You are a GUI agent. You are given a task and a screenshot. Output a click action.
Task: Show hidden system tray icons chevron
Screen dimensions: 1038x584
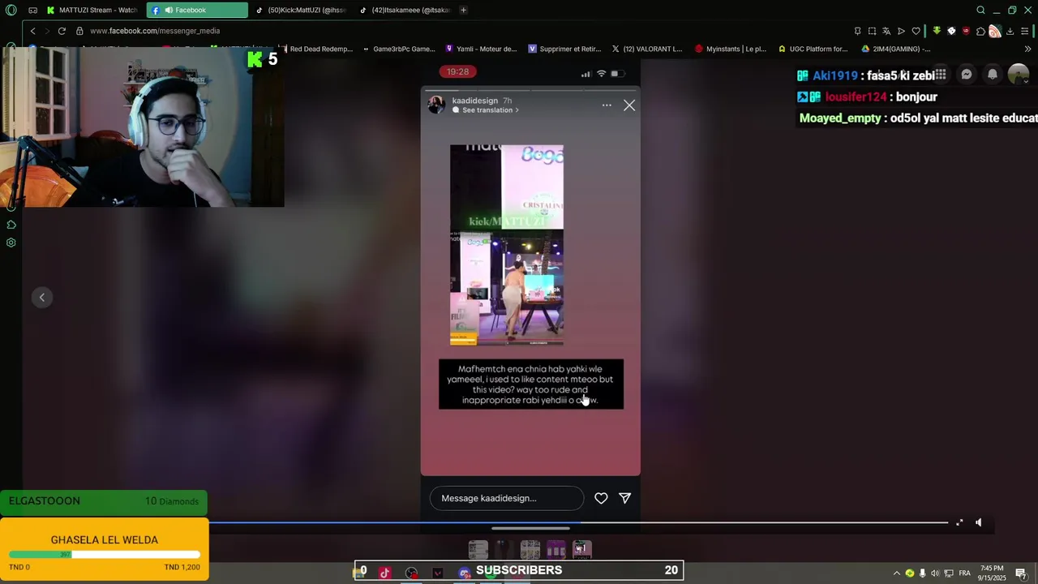(x=896, y=573)
